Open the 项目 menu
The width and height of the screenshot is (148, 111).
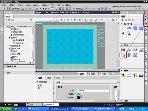[x=4, y=5]
